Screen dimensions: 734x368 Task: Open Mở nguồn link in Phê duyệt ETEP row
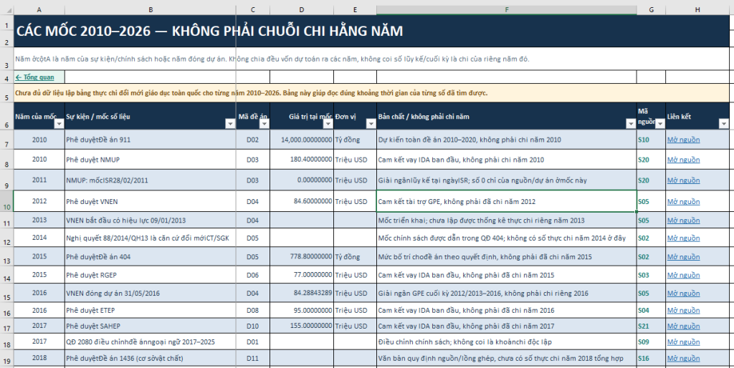click(683, 311)
